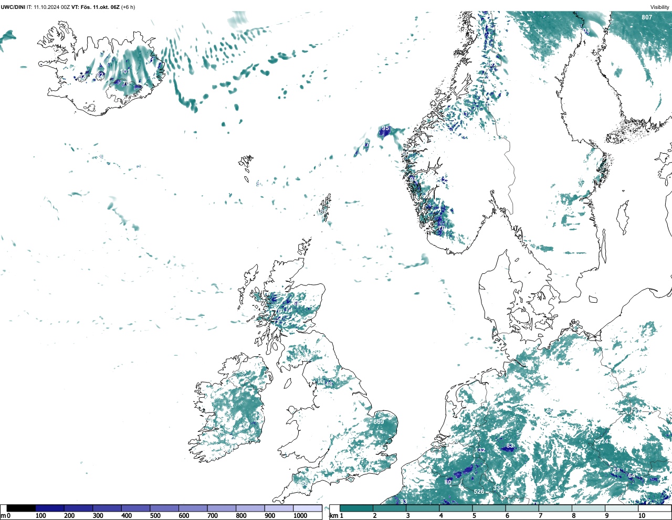Click the '59' visibility value on the map

pos(616,470)
